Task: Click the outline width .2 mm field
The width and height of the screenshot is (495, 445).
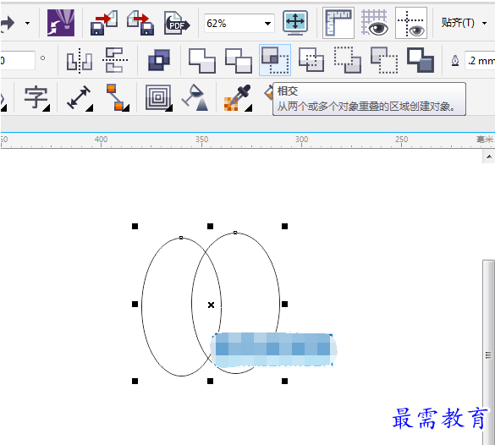Action: tap(480, 61)
